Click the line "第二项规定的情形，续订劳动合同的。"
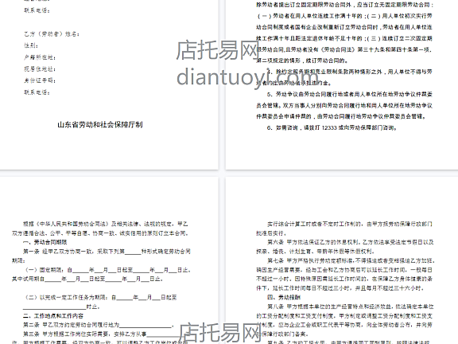 tap(302, 61)
